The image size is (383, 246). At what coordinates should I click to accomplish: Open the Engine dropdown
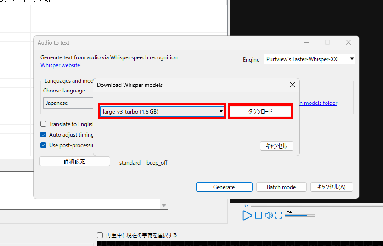309,59
